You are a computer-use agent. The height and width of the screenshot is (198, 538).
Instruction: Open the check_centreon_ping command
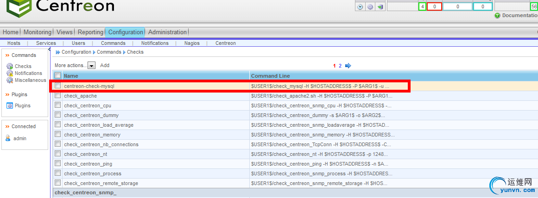tap(88, 164)
